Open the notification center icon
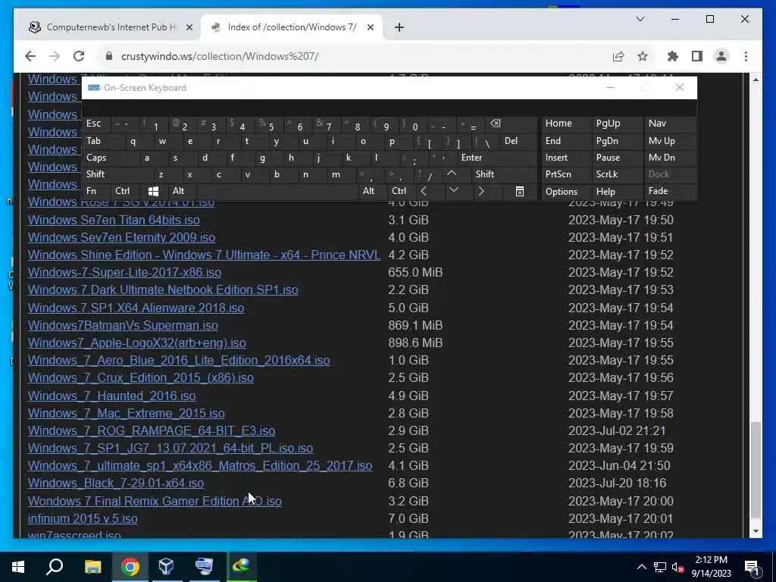Screen dimensions: 776x582 pos(753,567)
